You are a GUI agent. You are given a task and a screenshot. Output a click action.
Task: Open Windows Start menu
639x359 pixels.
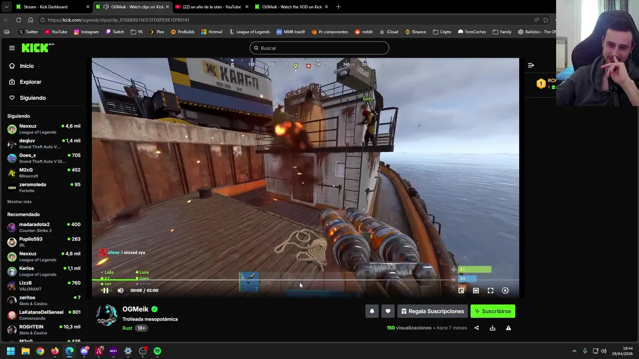(10, 351)
